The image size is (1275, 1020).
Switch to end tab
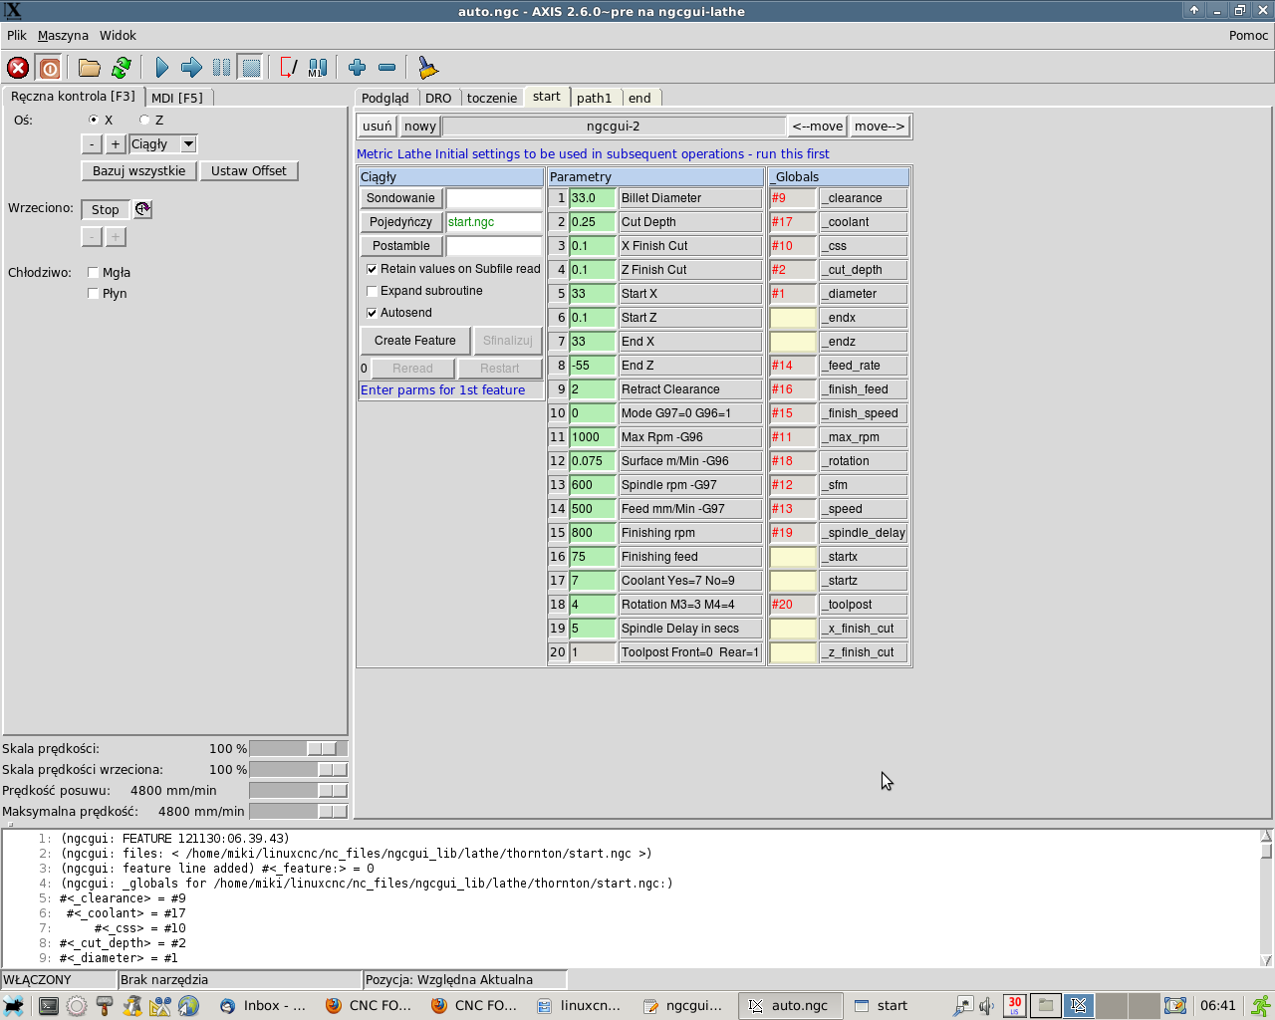point(639,98)
